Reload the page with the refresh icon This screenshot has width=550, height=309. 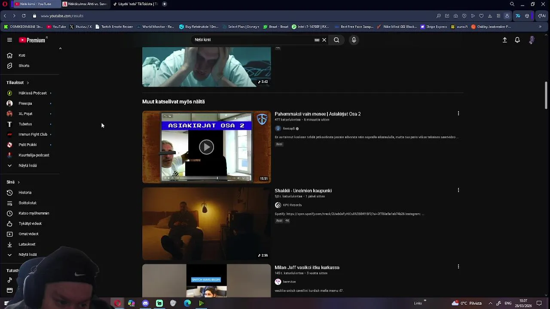(24, 16)
